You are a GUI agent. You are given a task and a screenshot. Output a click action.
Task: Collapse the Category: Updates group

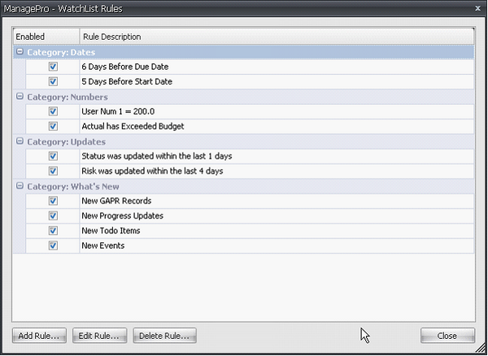[x=20, y=141]
